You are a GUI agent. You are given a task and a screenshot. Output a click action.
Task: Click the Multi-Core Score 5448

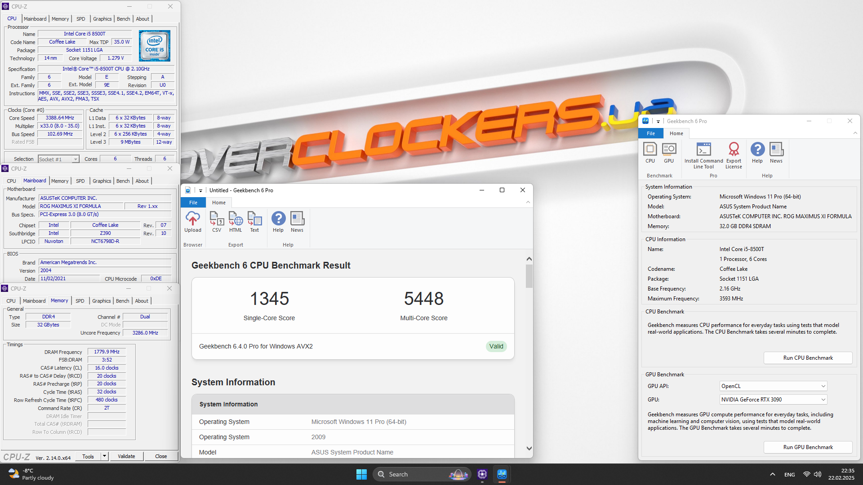point(424,299)
